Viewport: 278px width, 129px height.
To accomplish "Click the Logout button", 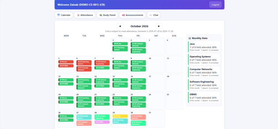I will [x=216, y=4].
